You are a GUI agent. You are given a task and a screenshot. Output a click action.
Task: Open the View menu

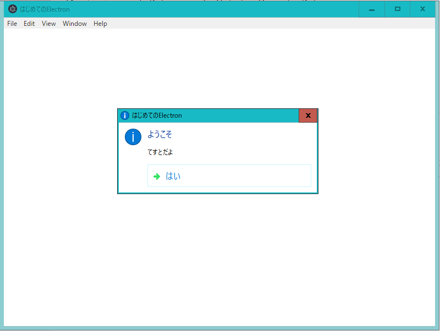(x=48, y=23)
